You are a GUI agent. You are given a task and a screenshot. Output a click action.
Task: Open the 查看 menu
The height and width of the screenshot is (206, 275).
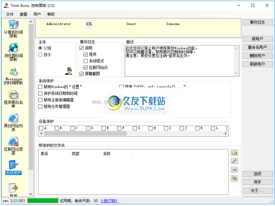pos(23,14)
